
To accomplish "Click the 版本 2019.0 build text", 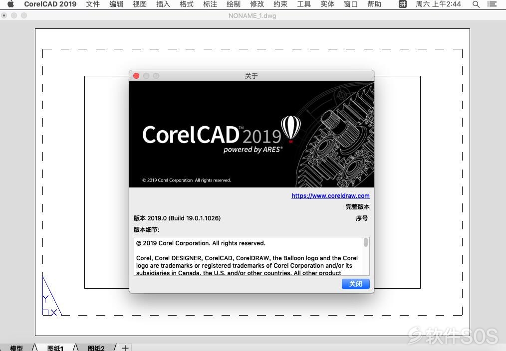I will pyautogui.click(x=177, y=218).
